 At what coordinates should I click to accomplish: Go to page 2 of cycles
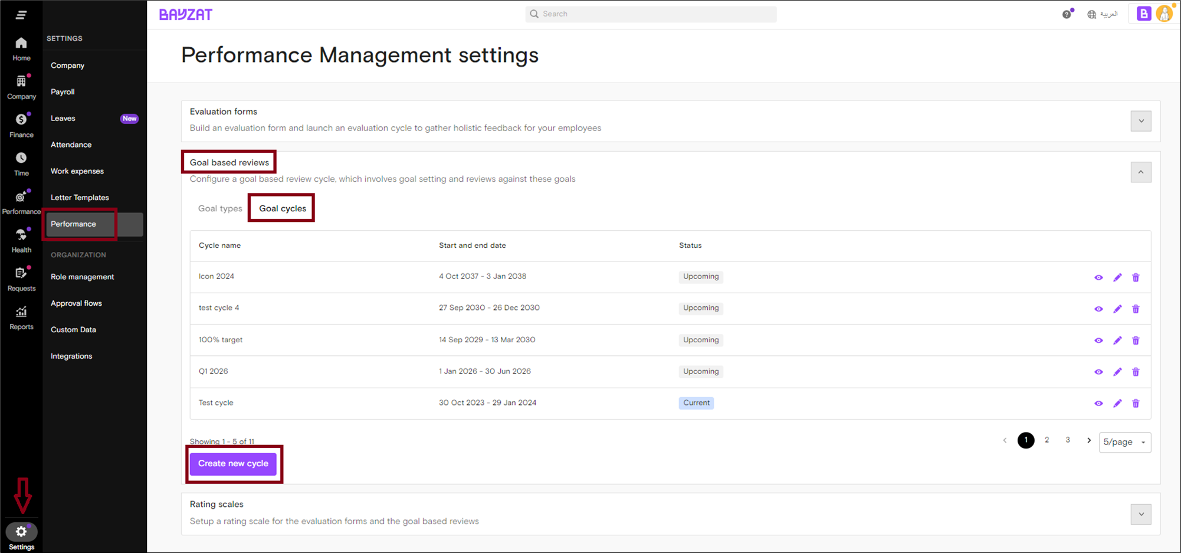(1047, 440)
